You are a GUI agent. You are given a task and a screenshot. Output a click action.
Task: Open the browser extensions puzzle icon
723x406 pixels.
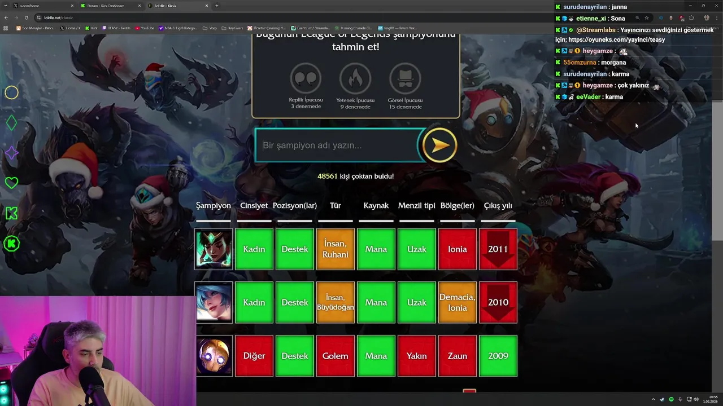tap(691, 17)
